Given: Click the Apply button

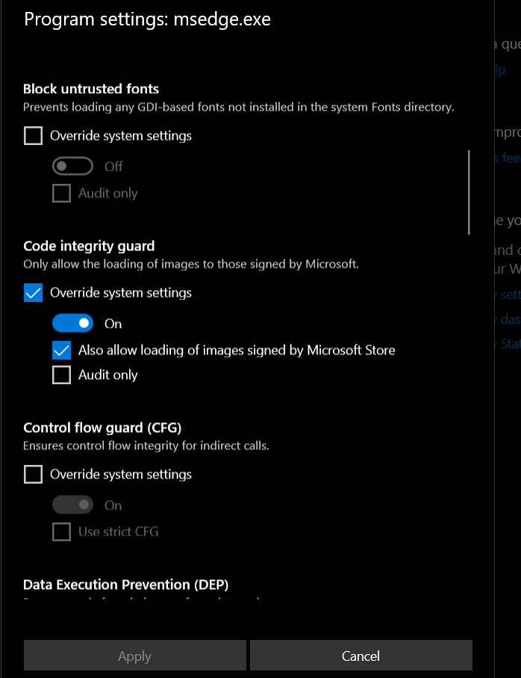Looking at the screenshot, I should pyautogui.click(x=134, y=656).
